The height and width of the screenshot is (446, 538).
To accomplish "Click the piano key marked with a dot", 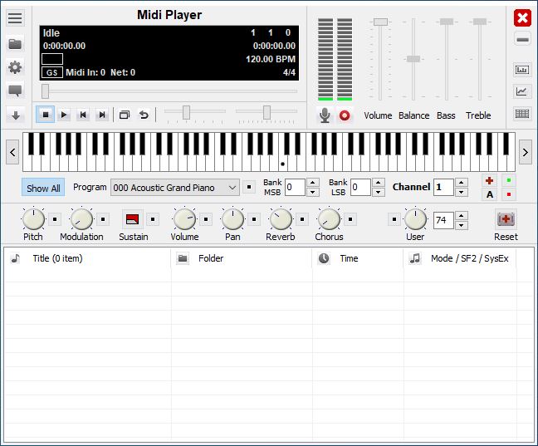I will click(282, 164).
